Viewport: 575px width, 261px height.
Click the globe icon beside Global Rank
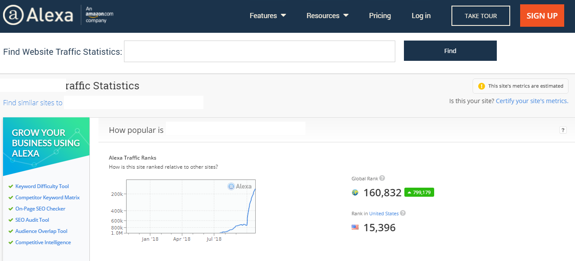355,192
